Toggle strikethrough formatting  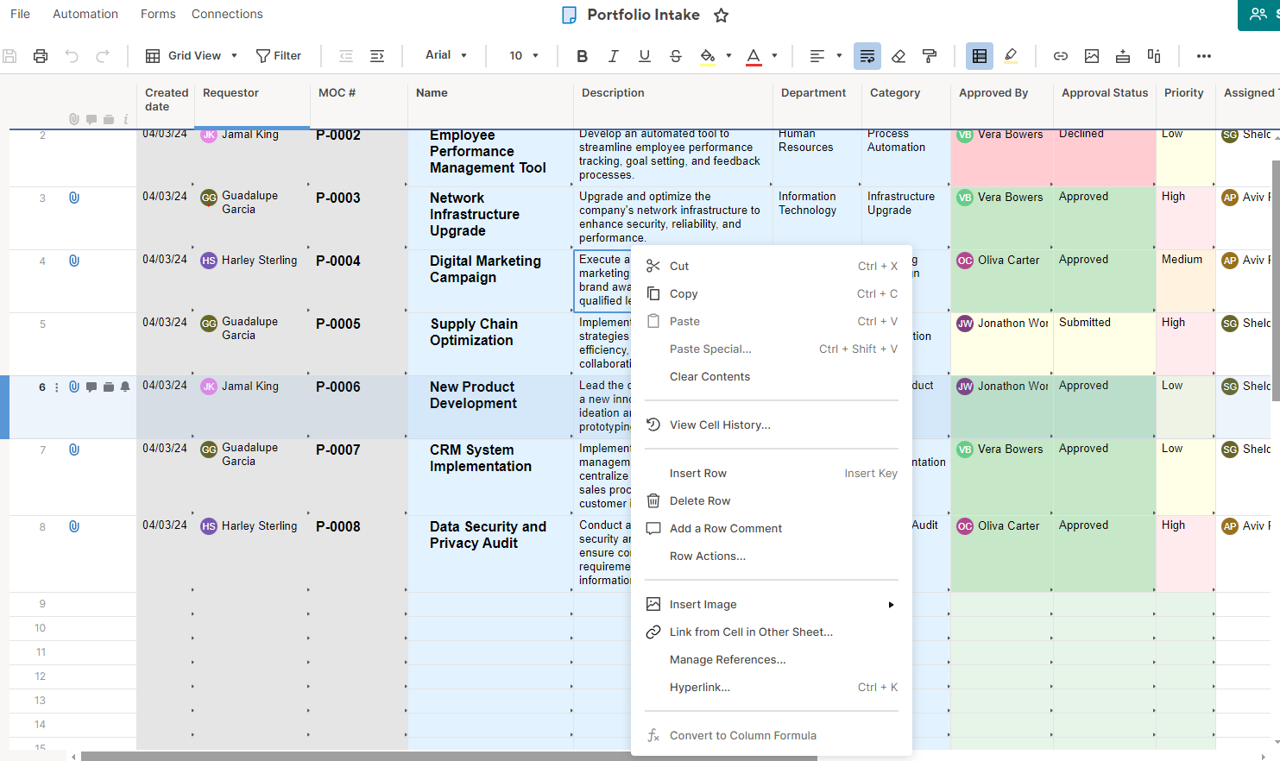coord(676,56)
